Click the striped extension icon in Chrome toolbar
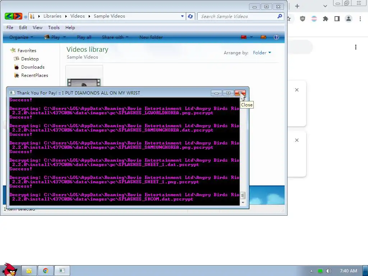Viewport: 368px width, 276px height. click(314, 19)
